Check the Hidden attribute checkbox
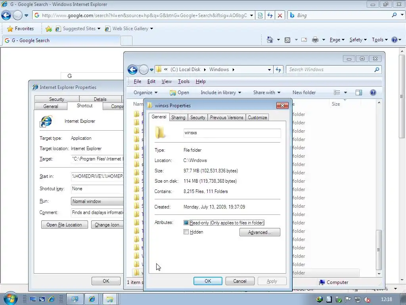Screen dimensions: 406x305 click(x=186, y=232)
